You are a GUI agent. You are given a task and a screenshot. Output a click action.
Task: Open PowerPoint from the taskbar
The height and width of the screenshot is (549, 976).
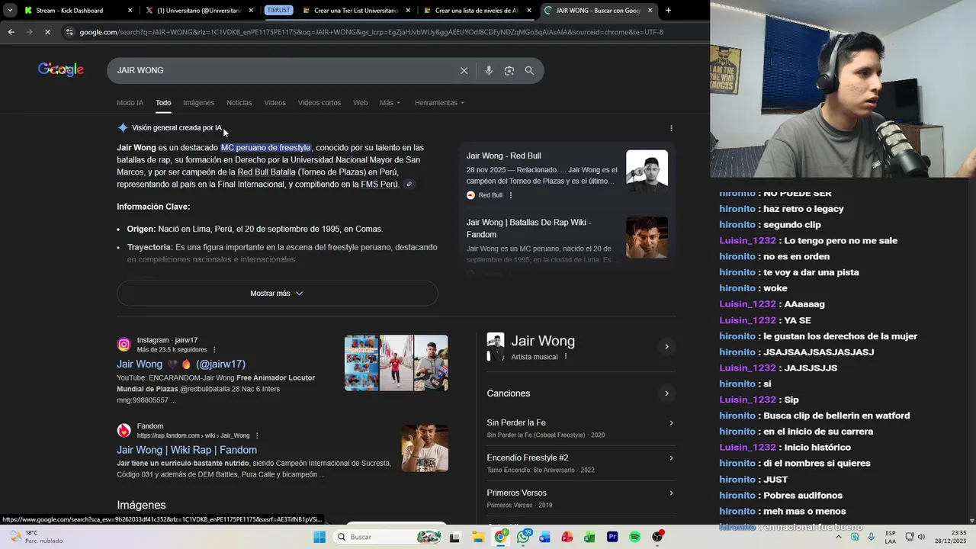(567, 538)
